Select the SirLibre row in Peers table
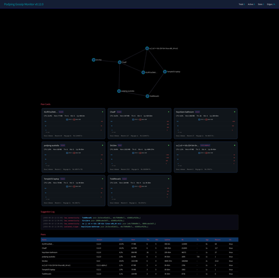The width and height of the screenshot is (279, 278). [139, 261]
